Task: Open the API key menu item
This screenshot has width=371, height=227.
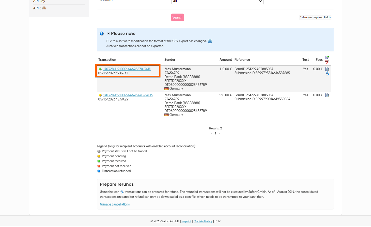Action: point(39,1)
